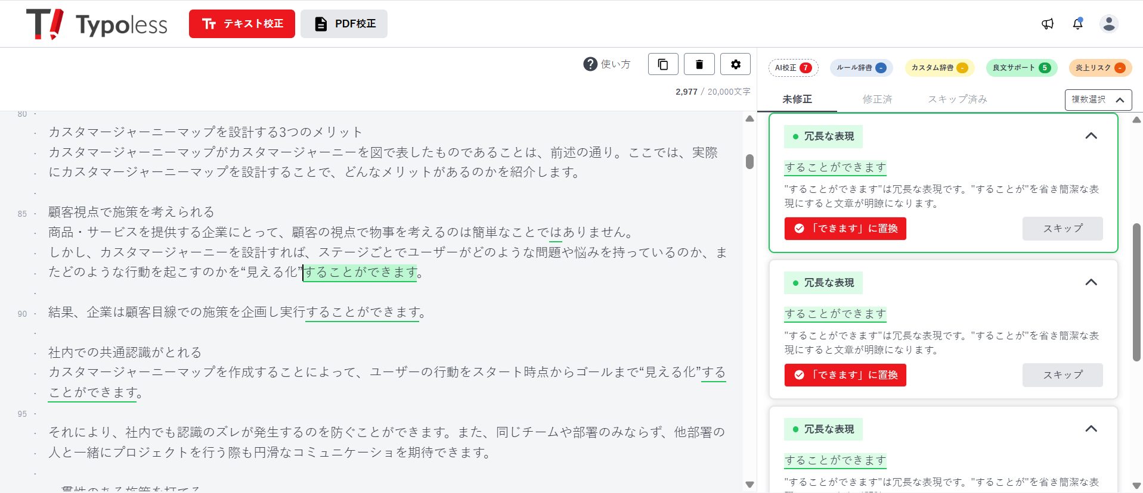This screenshot has height=493, width=1143.
Task: Click the suggestions panel scrollbar thumb
Action: point(1136,292)
